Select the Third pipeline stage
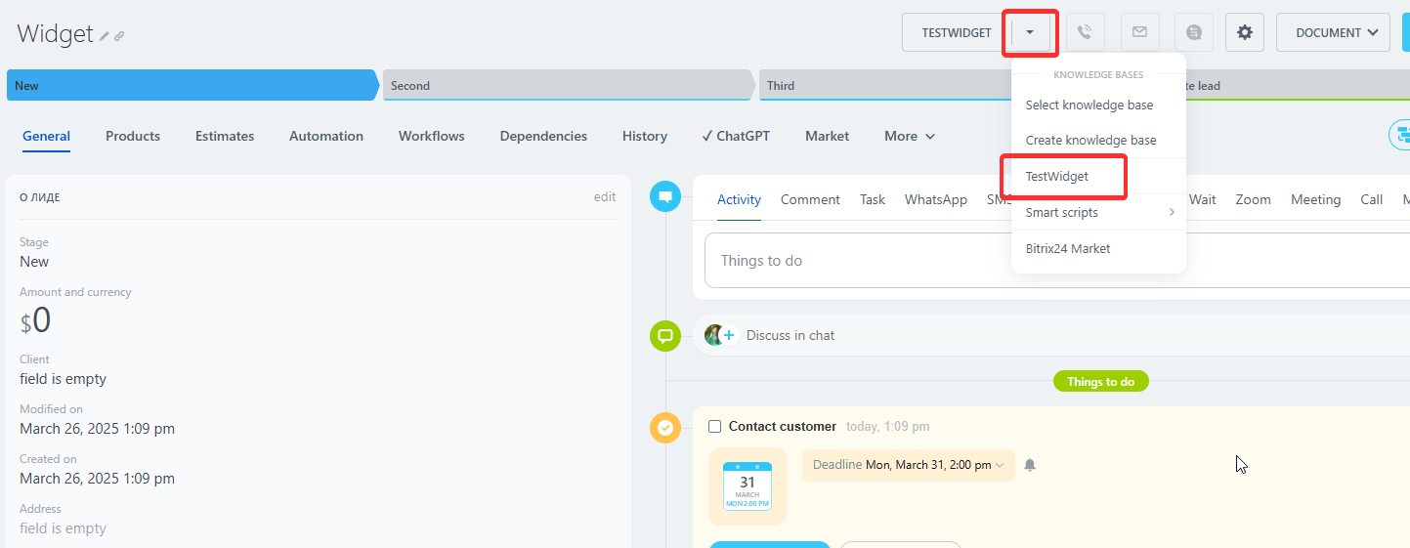 click(x=885, y=85)
